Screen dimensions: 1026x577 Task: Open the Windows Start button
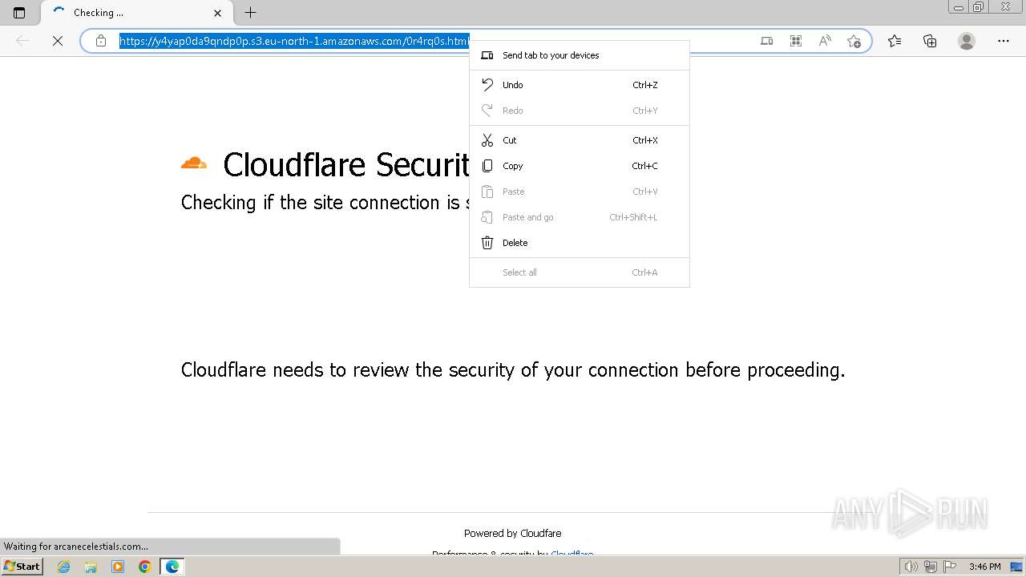22,567
